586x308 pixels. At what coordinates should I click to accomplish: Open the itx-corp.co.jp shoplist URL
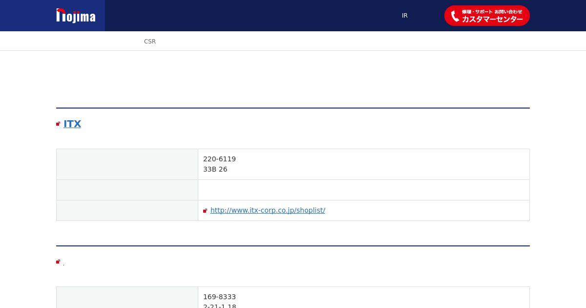click(x=268, y=210)
